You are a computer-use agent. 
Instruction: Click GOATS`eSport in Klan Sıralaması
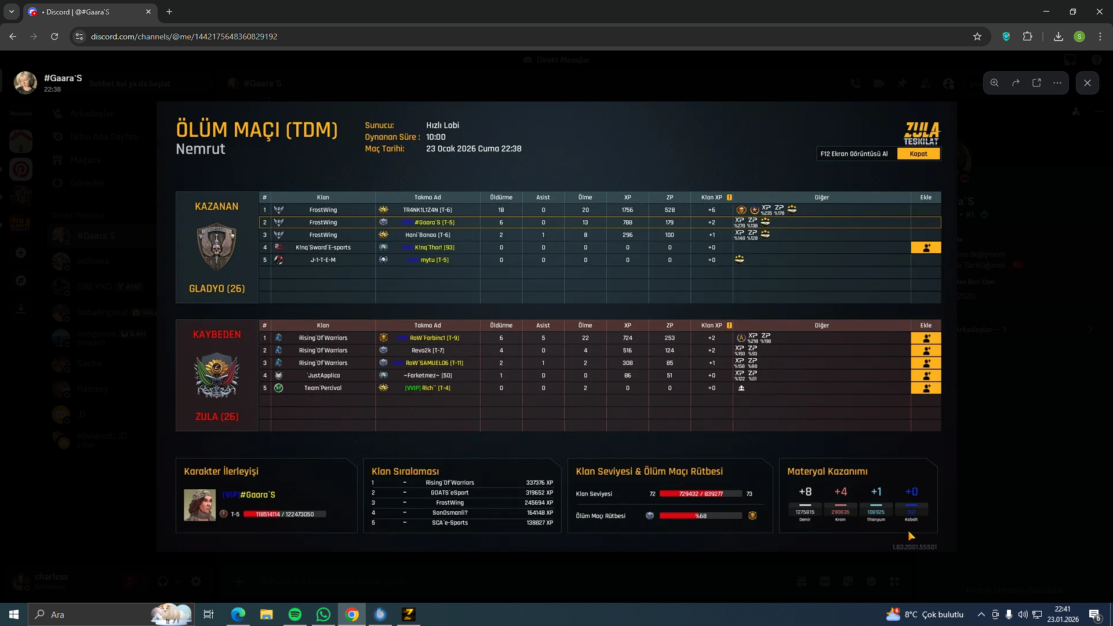pyautogui.click(x=450, y=493)
